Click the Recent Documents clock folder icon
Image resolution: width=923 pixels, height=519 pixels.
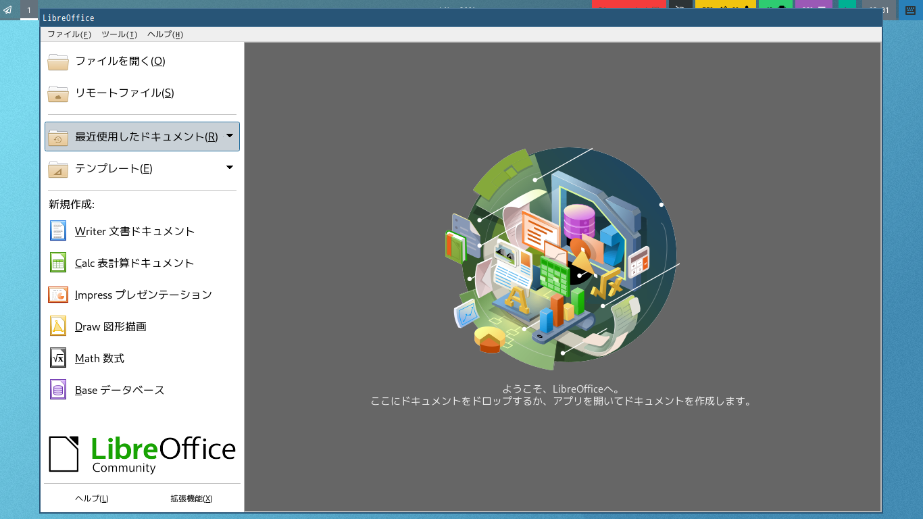coord(58,137)
